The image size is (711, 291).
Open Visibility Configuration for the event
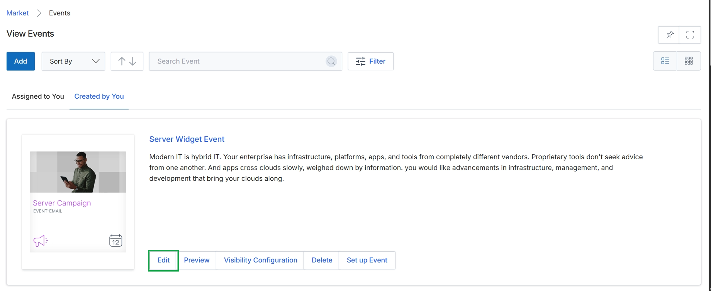260,260
